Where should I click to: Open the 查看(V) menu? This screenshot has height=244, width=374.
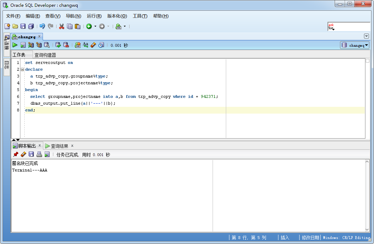coord(53,16)
